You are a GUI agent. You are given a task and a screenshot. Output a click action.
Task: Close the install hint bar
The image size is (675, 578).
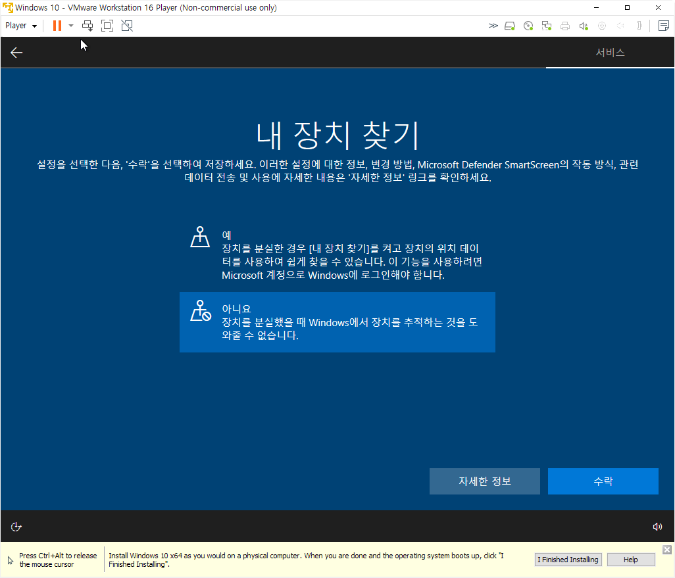[667, 550]
